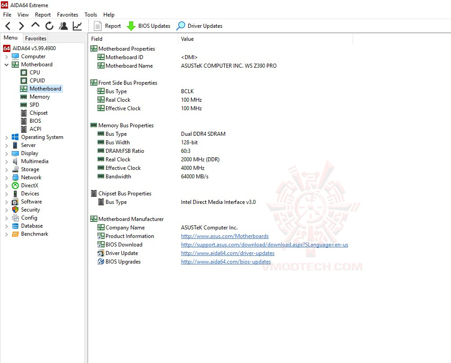
Task: Click the back navigation arrow
Action: pyautogui.click(x=7, y=26)
